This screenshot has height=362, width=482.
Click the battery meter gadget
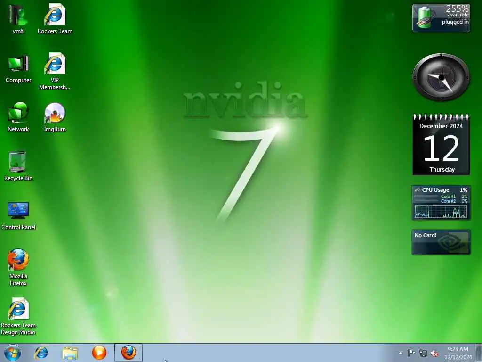441,17
